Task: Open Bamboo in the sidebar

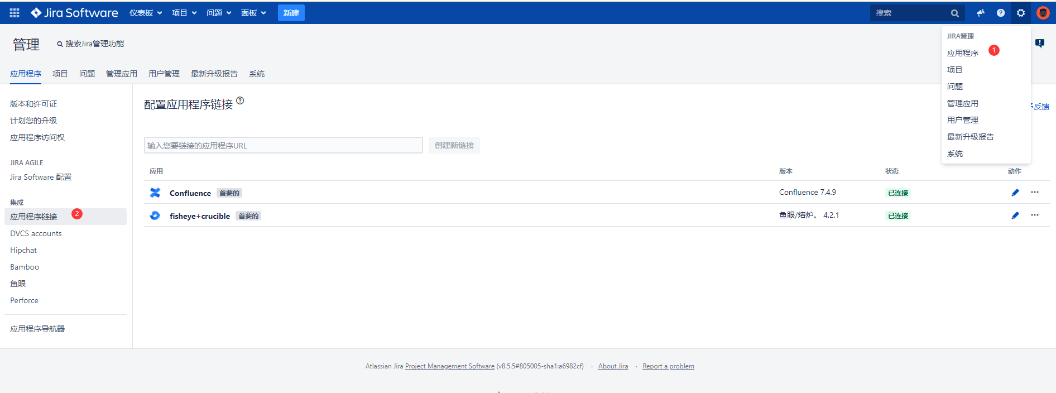Action: tap(25, 267)
